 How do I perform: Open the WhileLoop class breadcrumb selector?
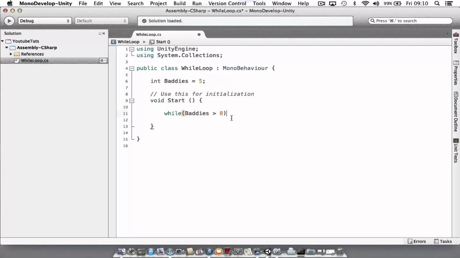coord(128,42)
